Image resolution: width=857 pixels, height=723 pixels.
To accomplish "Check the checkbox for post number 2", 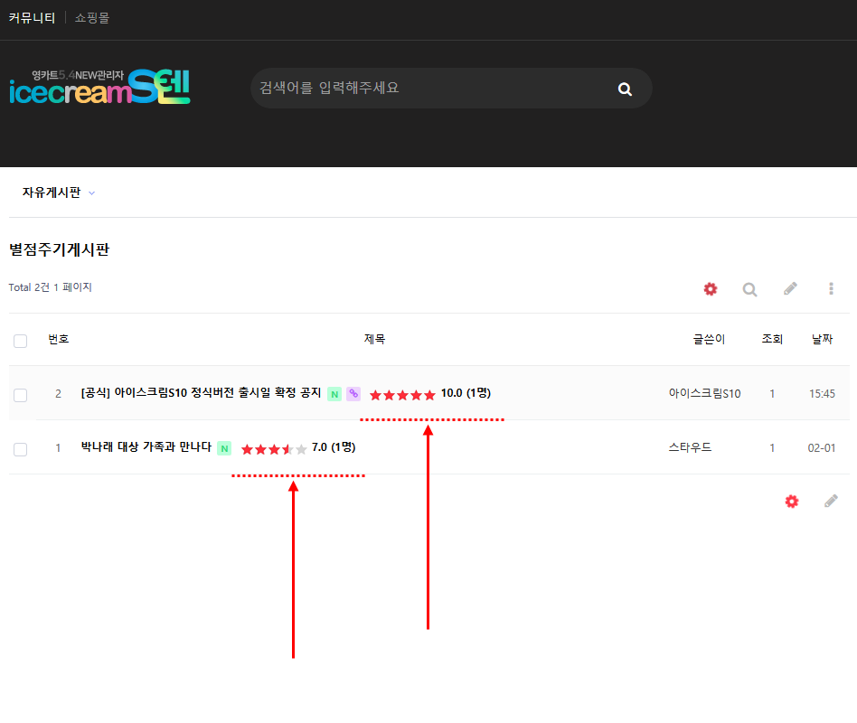I will click(x=21, y=395).
